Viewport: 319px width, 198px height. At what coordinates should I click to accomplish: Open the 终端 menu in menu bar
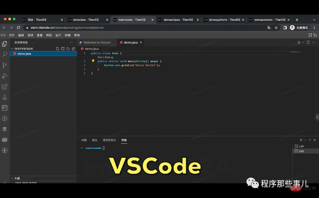pos(68,35)
